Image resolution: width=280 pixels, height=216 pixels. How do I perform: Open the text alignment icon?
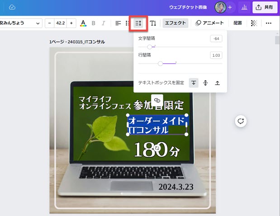118,23
